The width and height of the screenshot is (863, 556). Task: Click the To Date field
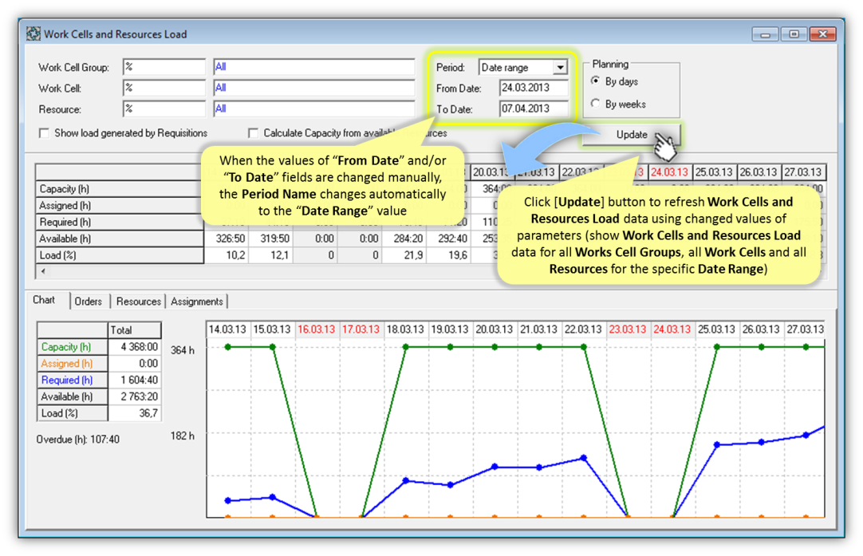pos(534,109)
